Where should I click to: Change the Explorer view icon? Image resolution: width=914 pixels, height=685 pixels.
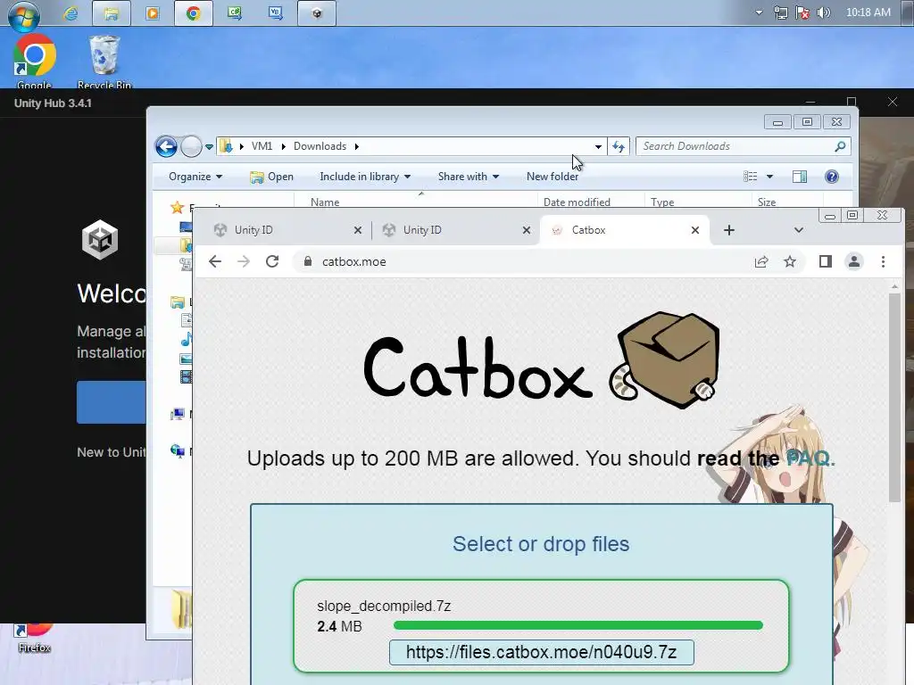pos(750,177)
